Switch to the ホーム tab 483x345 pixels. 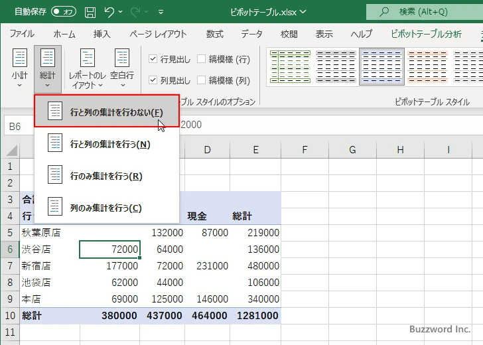[64, 34]
